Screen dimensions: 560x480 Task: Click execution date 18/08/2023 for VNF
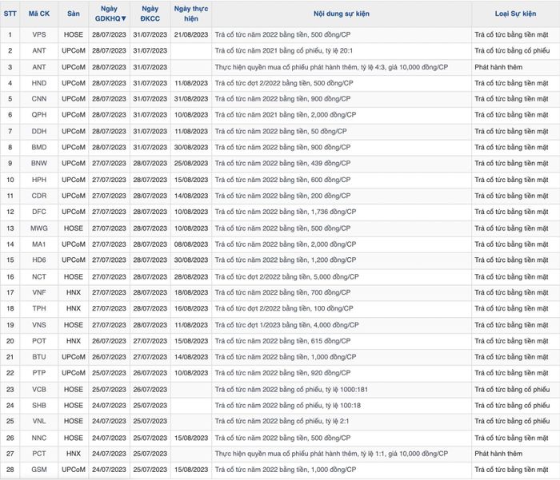pyautogui.click(x=191, y=292)
